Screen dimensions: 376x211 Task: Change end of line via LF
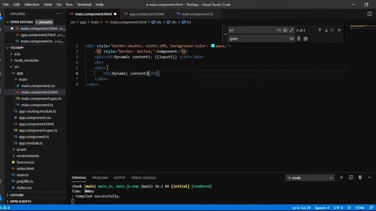(x=349, y=207)
